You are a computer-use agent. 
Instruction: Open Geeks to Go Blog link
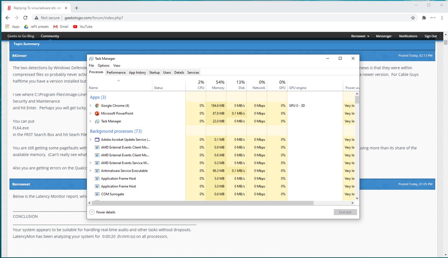coord(21,36)
